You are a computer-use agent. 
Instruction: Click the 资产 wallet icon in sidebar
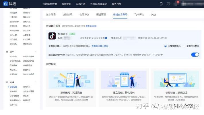[7, 52]
